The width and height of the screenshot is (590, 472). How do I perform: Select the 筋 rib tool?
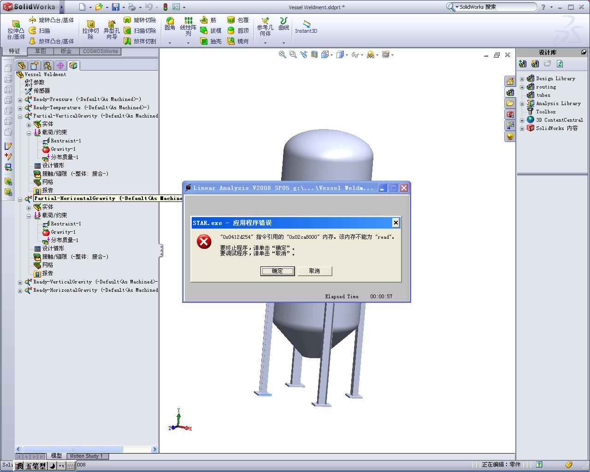click(x=208, y=20)
